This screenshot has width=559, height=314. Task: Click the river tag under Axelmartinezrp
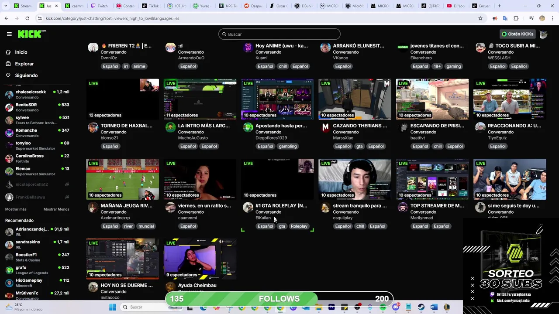[128, 226]
